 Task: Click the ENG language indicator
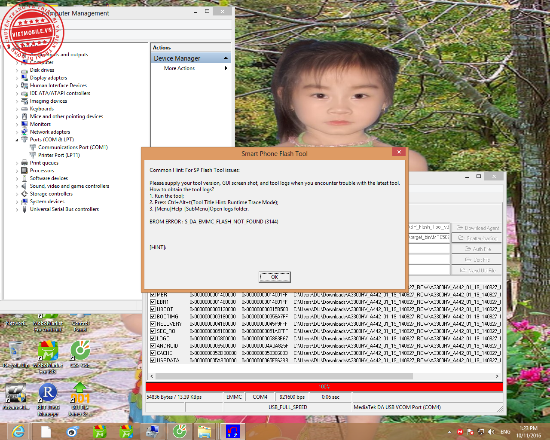[505, 432]
